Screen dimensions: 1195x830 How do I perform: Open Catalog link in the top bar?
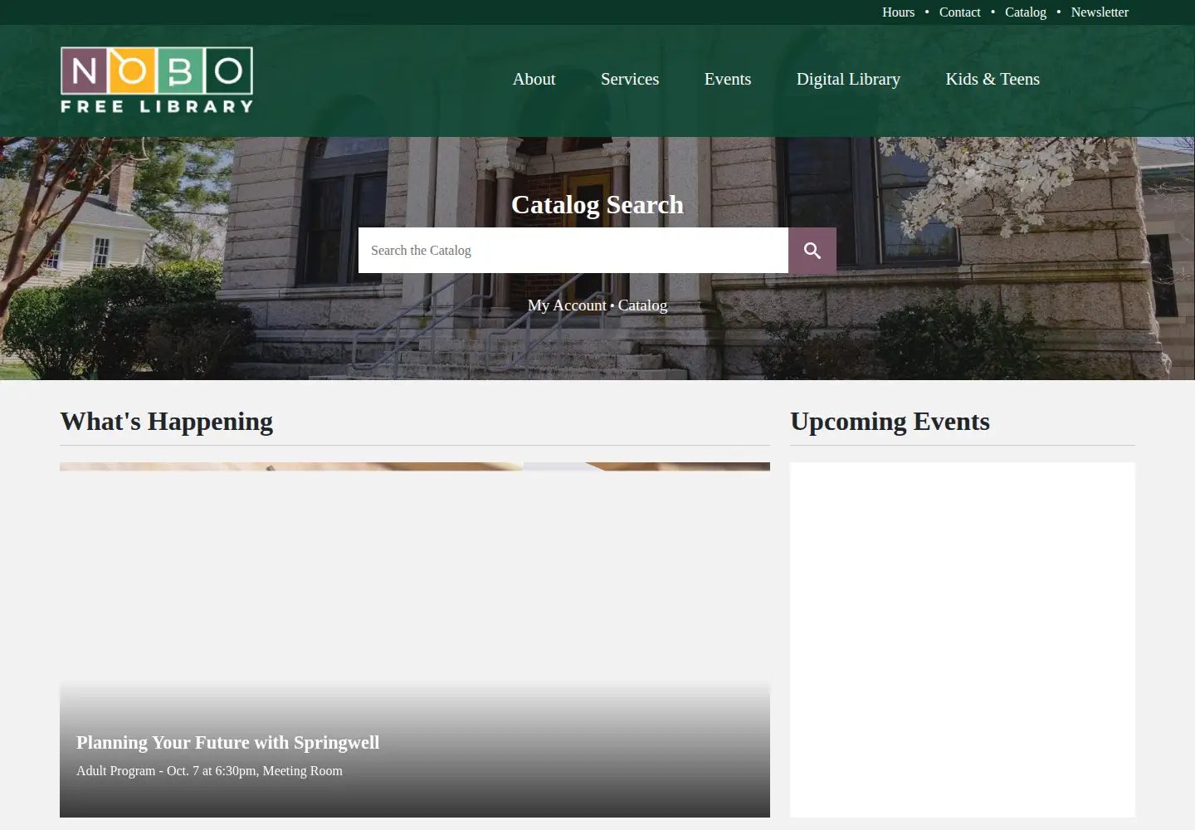click(1026, 12)
